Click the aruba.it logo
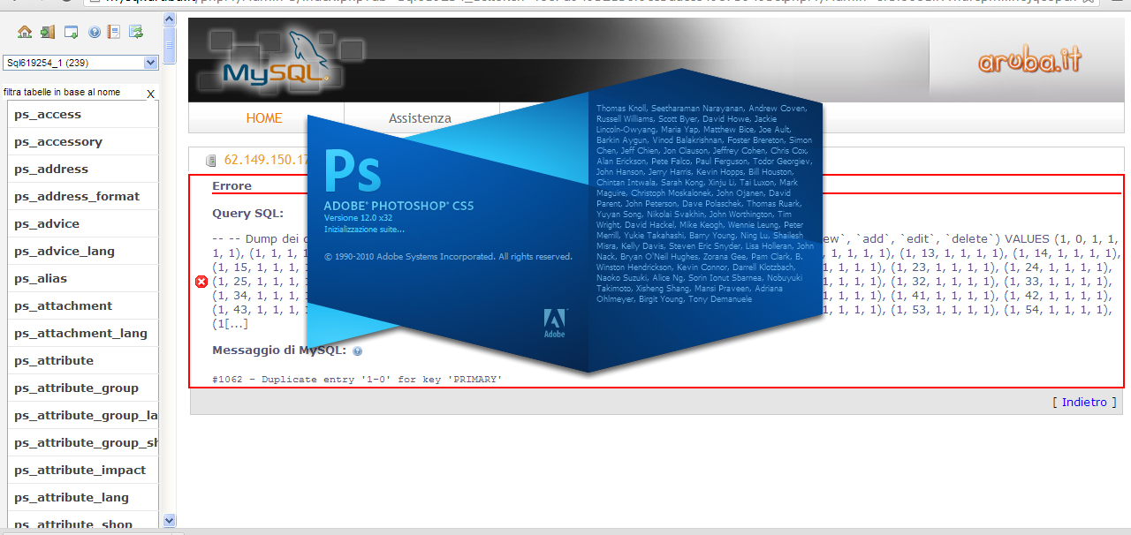This screenshot has height=535, width=1131. 1029,61
